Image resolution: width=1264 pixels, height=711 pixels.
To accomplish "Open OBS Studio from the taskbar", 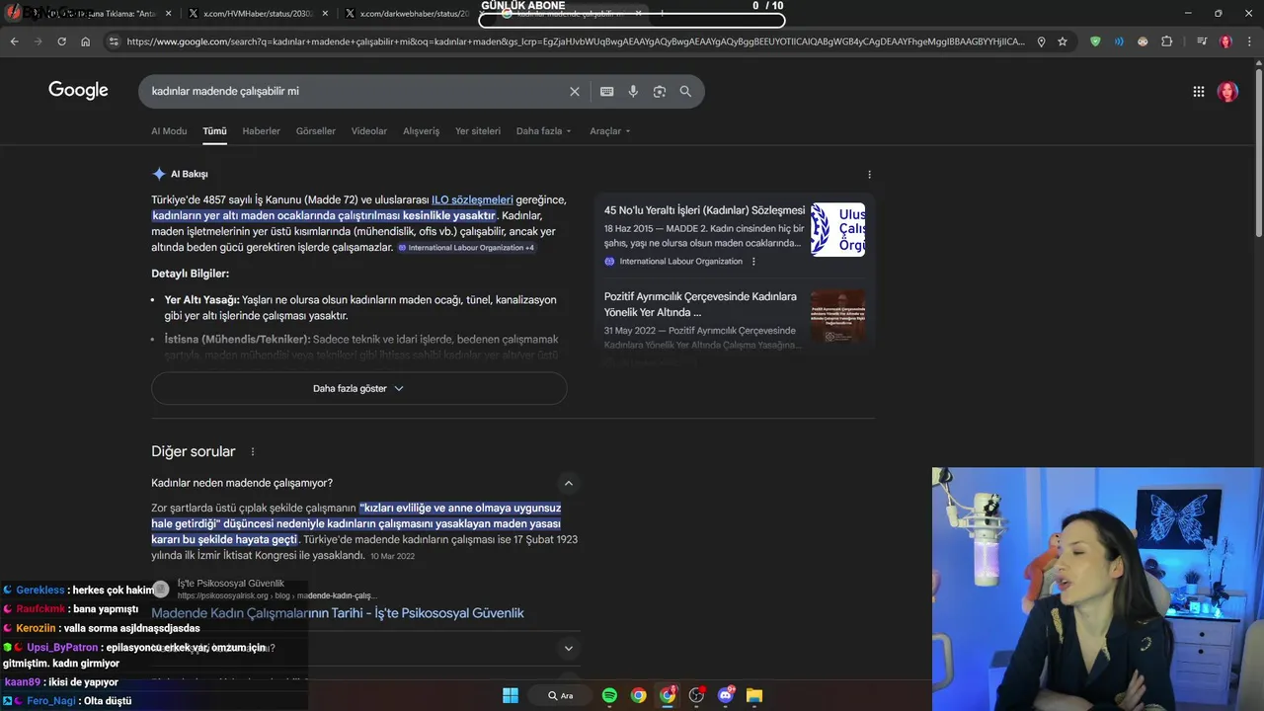I will point(696,695).
